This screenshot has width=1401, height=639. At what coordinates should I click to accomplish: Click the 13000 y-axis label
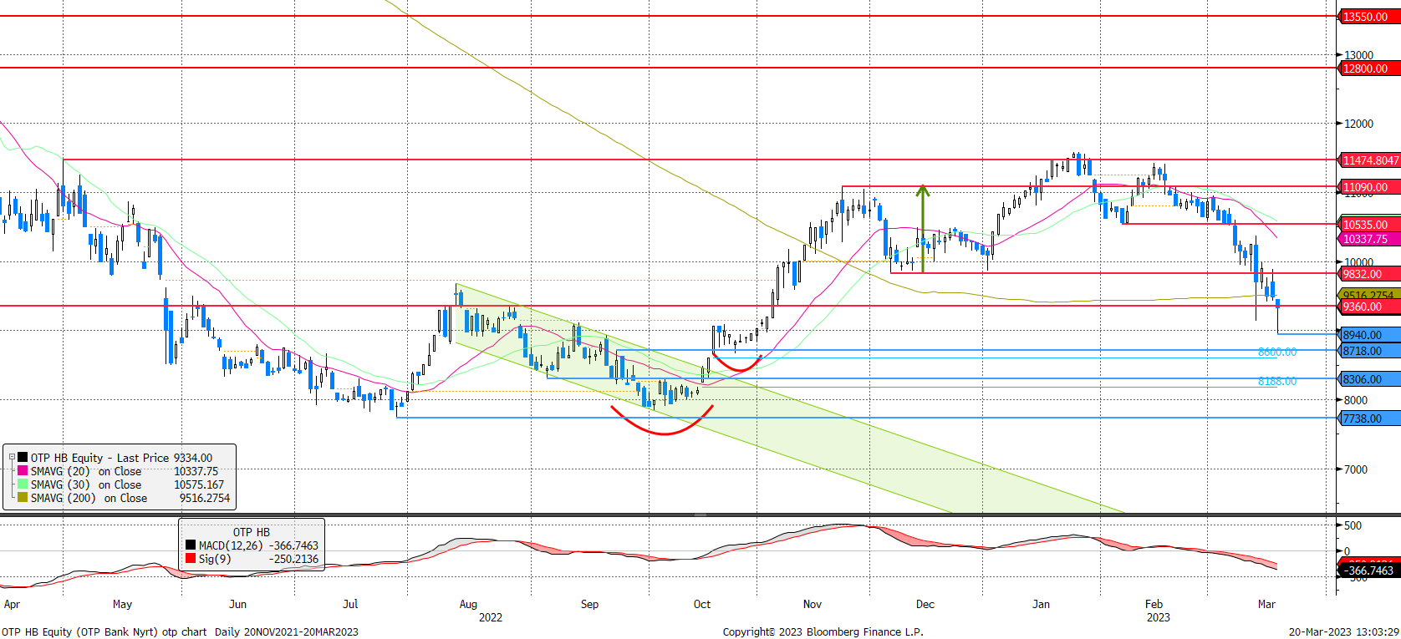click(x=1358, y=55)
